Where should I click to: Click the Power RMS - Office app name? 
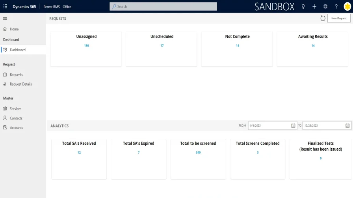point(57,7)
